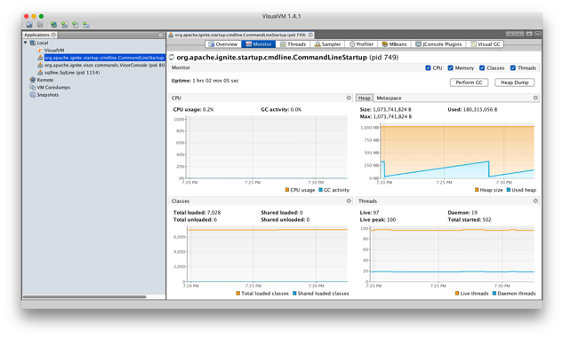Click the Used heap blue legend swatch

click(x=509, y=190)
